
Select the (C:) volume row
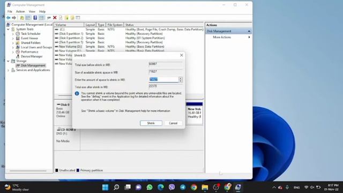click(x=129, y=29)
